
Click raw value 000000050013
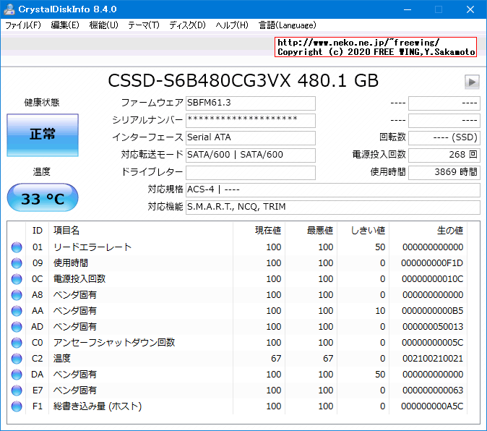[x=433, y=327]
